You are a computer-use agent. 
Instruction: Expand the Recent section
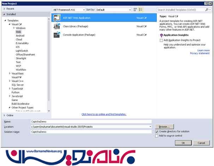pyautogui.click(x=4, y=9)
